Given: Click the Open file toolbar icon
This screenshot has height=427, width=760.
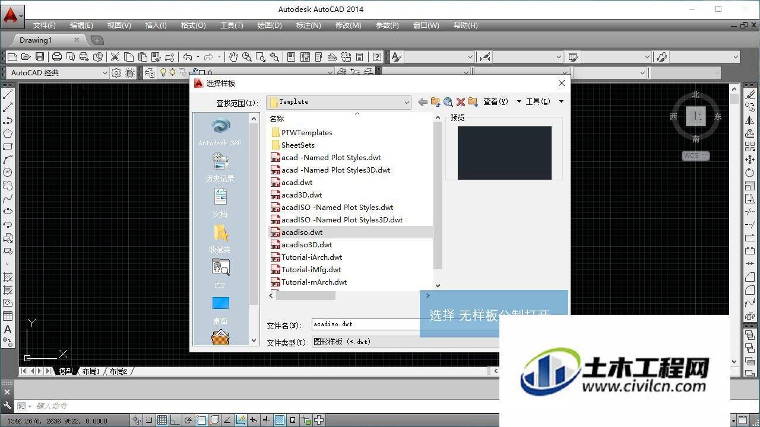Looking at the screenshot, I should (x=26, y=57).
